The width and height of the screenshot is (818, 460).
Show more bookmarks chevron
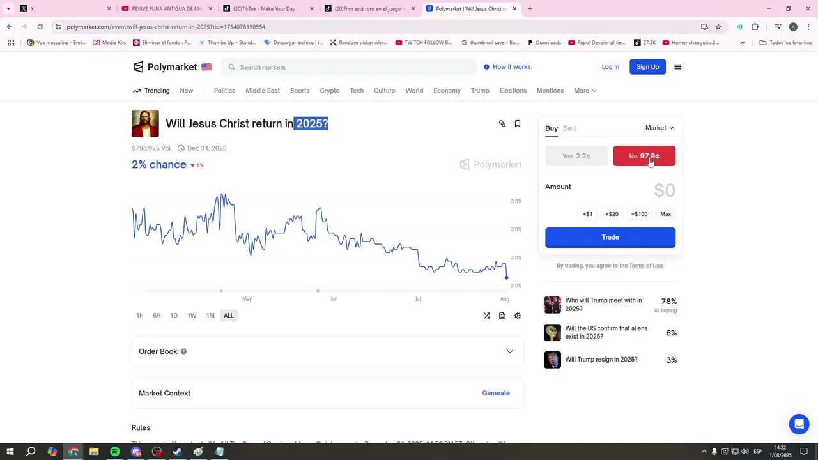[x=742, y=43]
